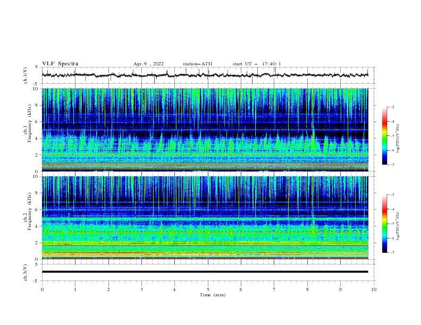Click the "1" tick on time axis
421x325 pixels.
(75, 289)
